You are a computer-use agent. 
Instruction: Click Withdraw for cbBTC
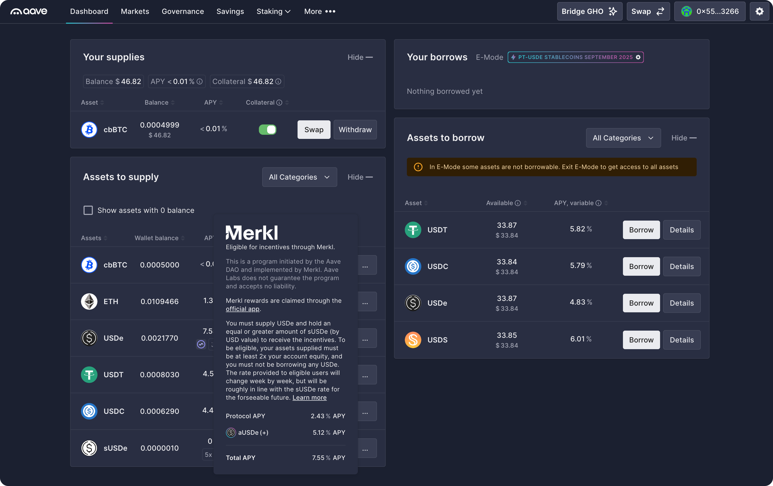tap(355, 130)
